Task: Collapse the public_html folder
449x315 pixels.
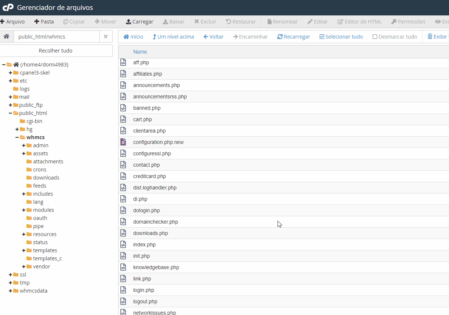Action: (10, 113)
